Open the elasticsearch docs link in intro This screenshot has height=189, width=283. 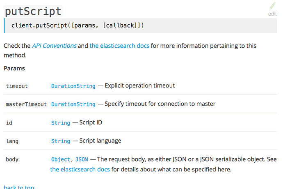tap(119, 46)
